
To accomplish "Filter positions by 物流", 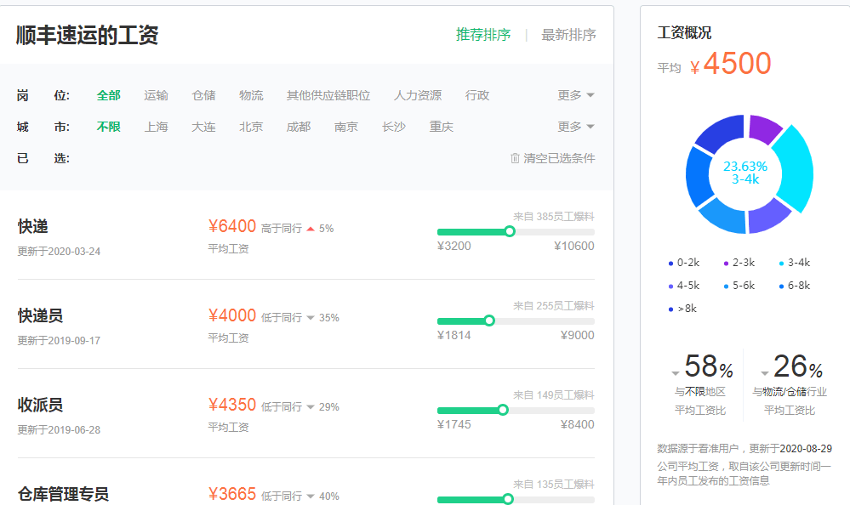I will click(251, 95).
